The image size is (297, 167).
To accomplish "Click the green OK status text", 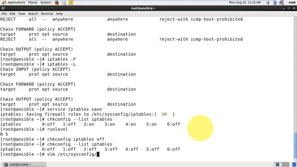I will (x=164, y=114).
